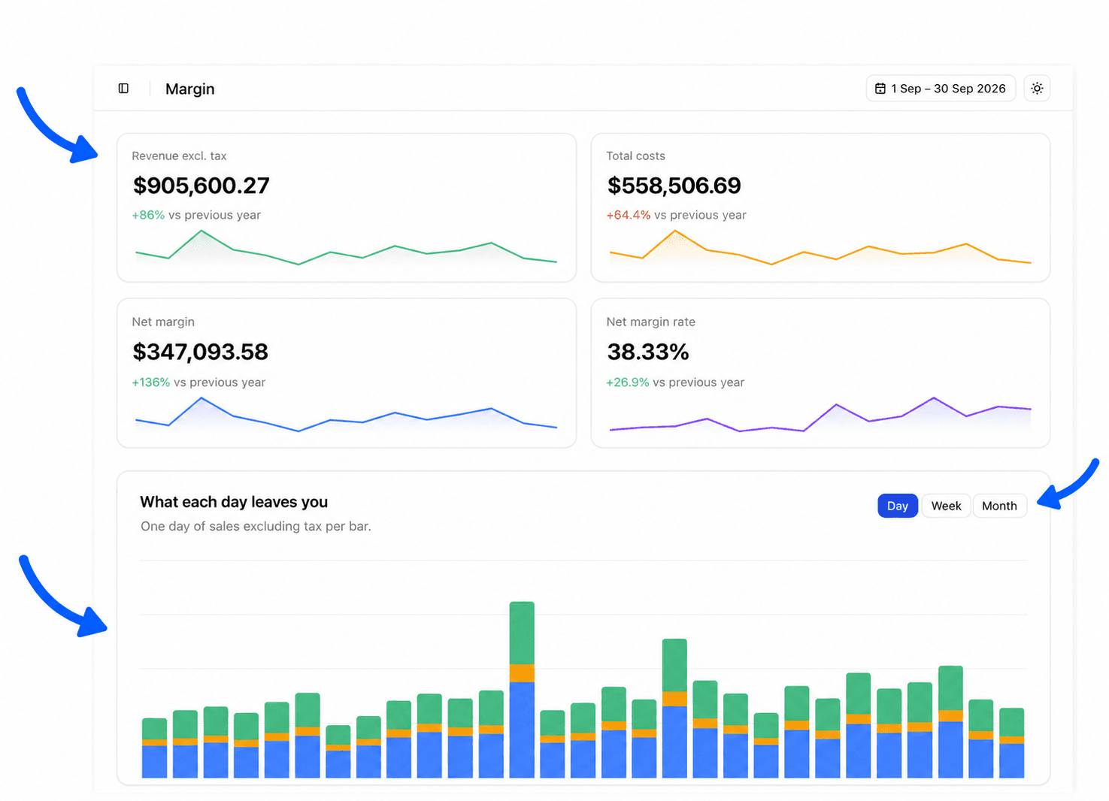Click the +64.4% vs previous year text
Viewport: 1109px width, 801px height.
pos(676,215)
